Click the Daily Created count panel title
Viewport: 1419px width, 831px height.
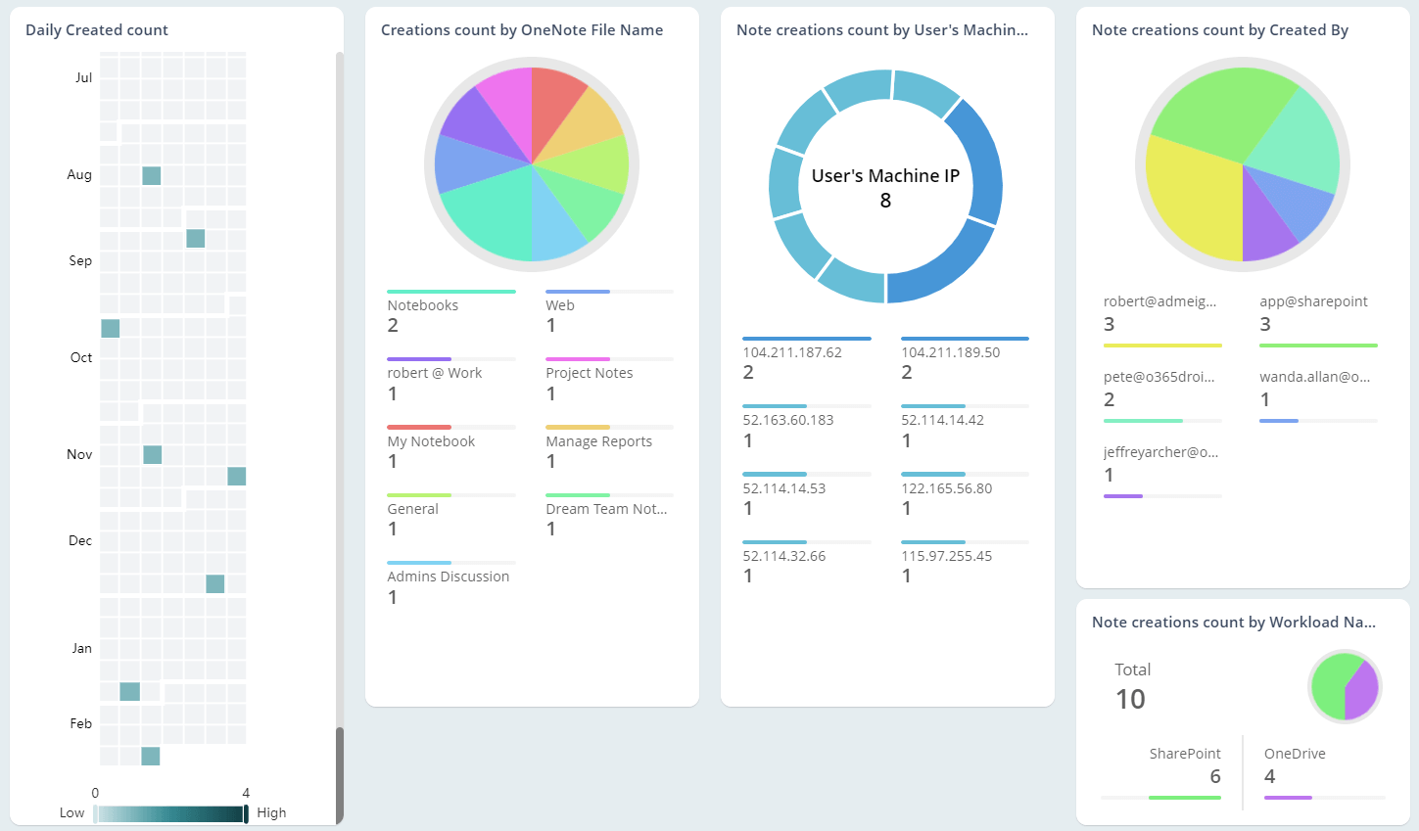click(96, 29)
